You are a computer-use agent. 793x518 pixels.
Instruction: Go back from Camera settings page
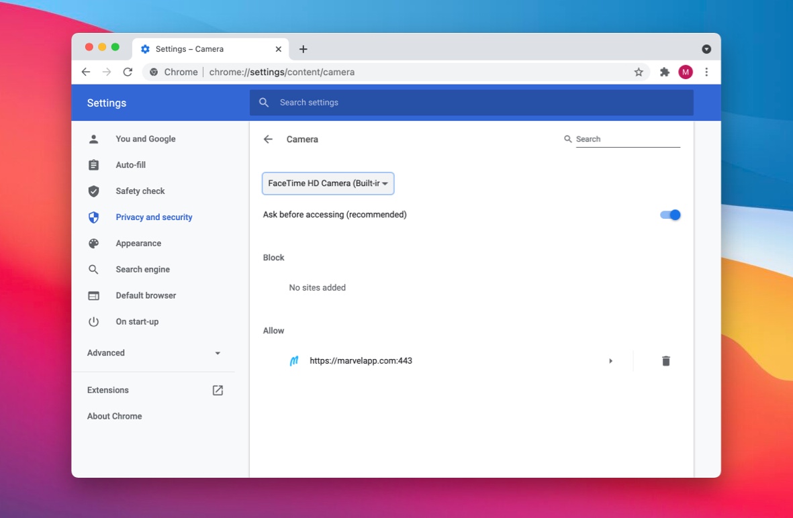tap(268, 139)
